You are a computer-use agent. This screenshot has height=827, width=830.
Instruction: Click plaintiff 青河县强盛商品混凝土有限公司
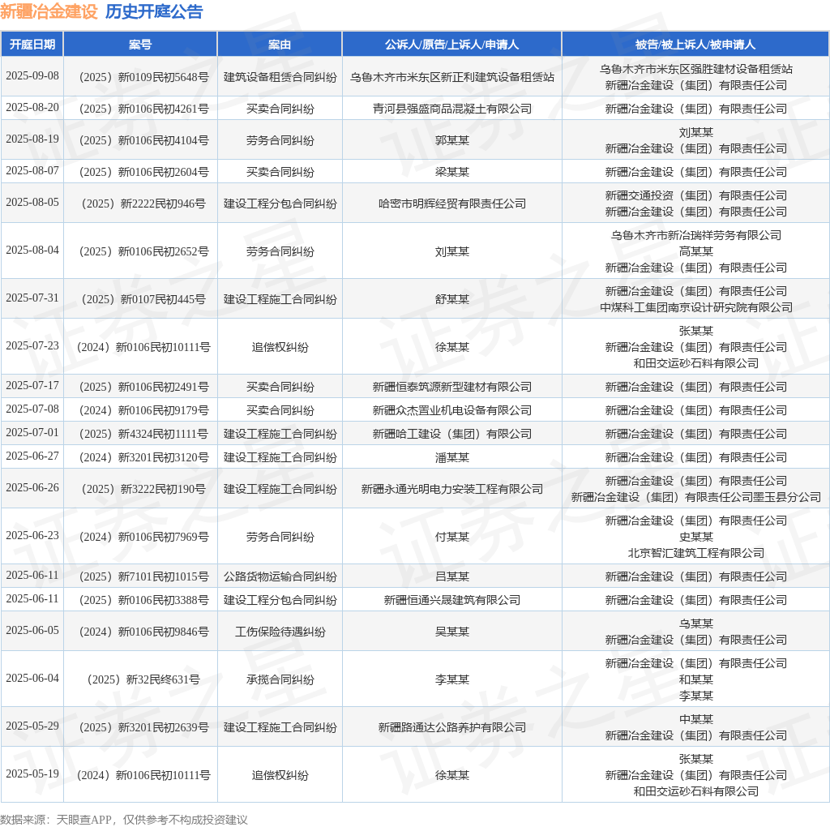452,109
